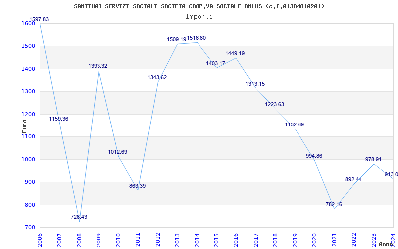Select the 2018 year axis label
The height and width of the screenshot is (249, 398).
(276, 240)
